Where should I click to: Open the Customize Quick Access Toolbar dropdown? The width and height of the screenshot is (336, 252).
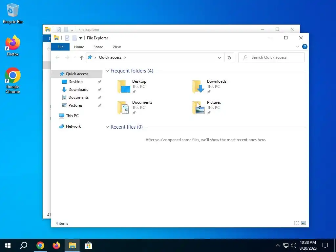(x=80, y=38)
